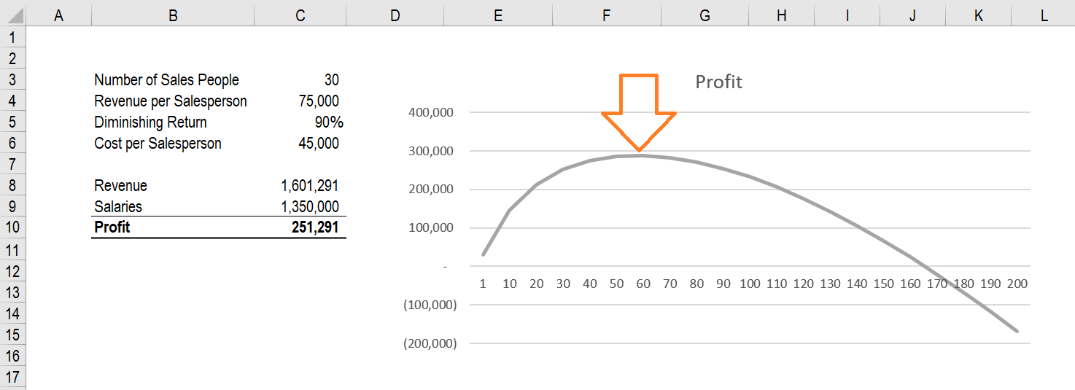Select cell with 45,000
This screenshot has height=390, width=1075.
[319, 143]
